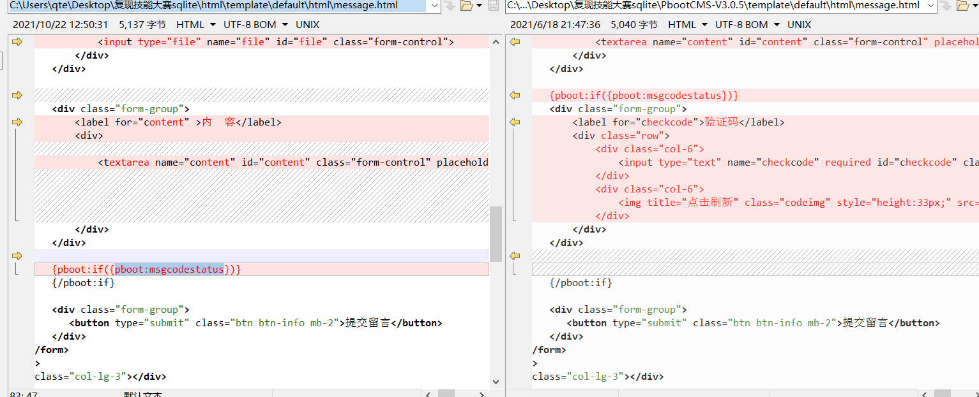Click left textarea name="content" line
The image size is (979, 397).
262,162
